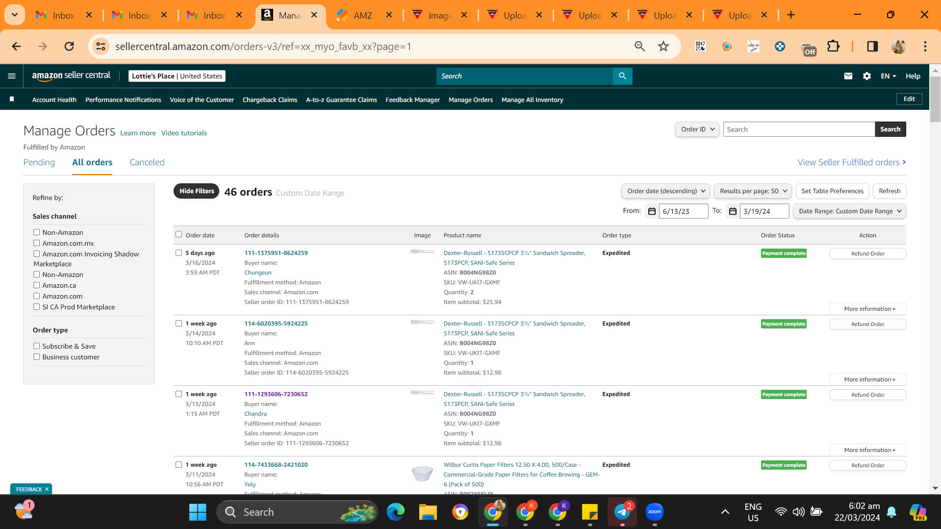Expand More information for order 111-1375951-8624259
The height and width of the screenshot is (529, 941).
[867, 309]
